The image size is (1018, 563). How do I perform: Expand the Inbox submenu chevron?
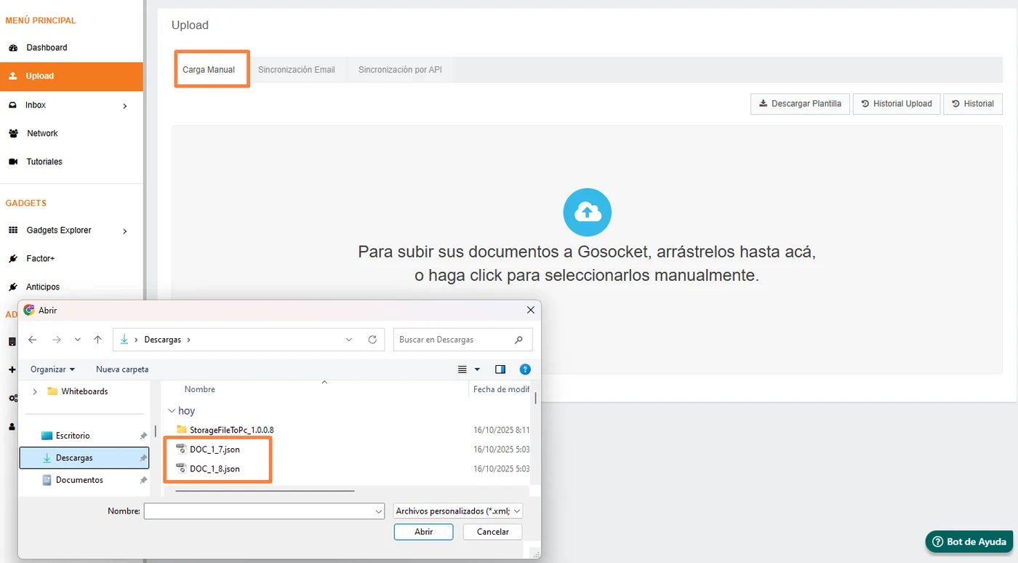point(125,106)
